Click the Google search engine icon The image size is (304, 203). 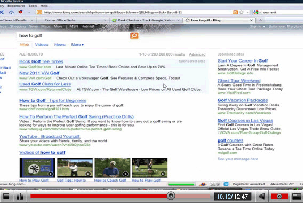[255, 12]
